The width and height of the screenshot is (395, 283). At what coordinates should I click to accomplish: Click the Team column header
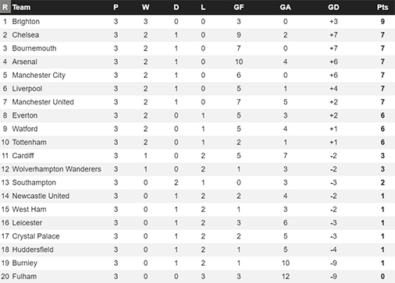point(21,7)
